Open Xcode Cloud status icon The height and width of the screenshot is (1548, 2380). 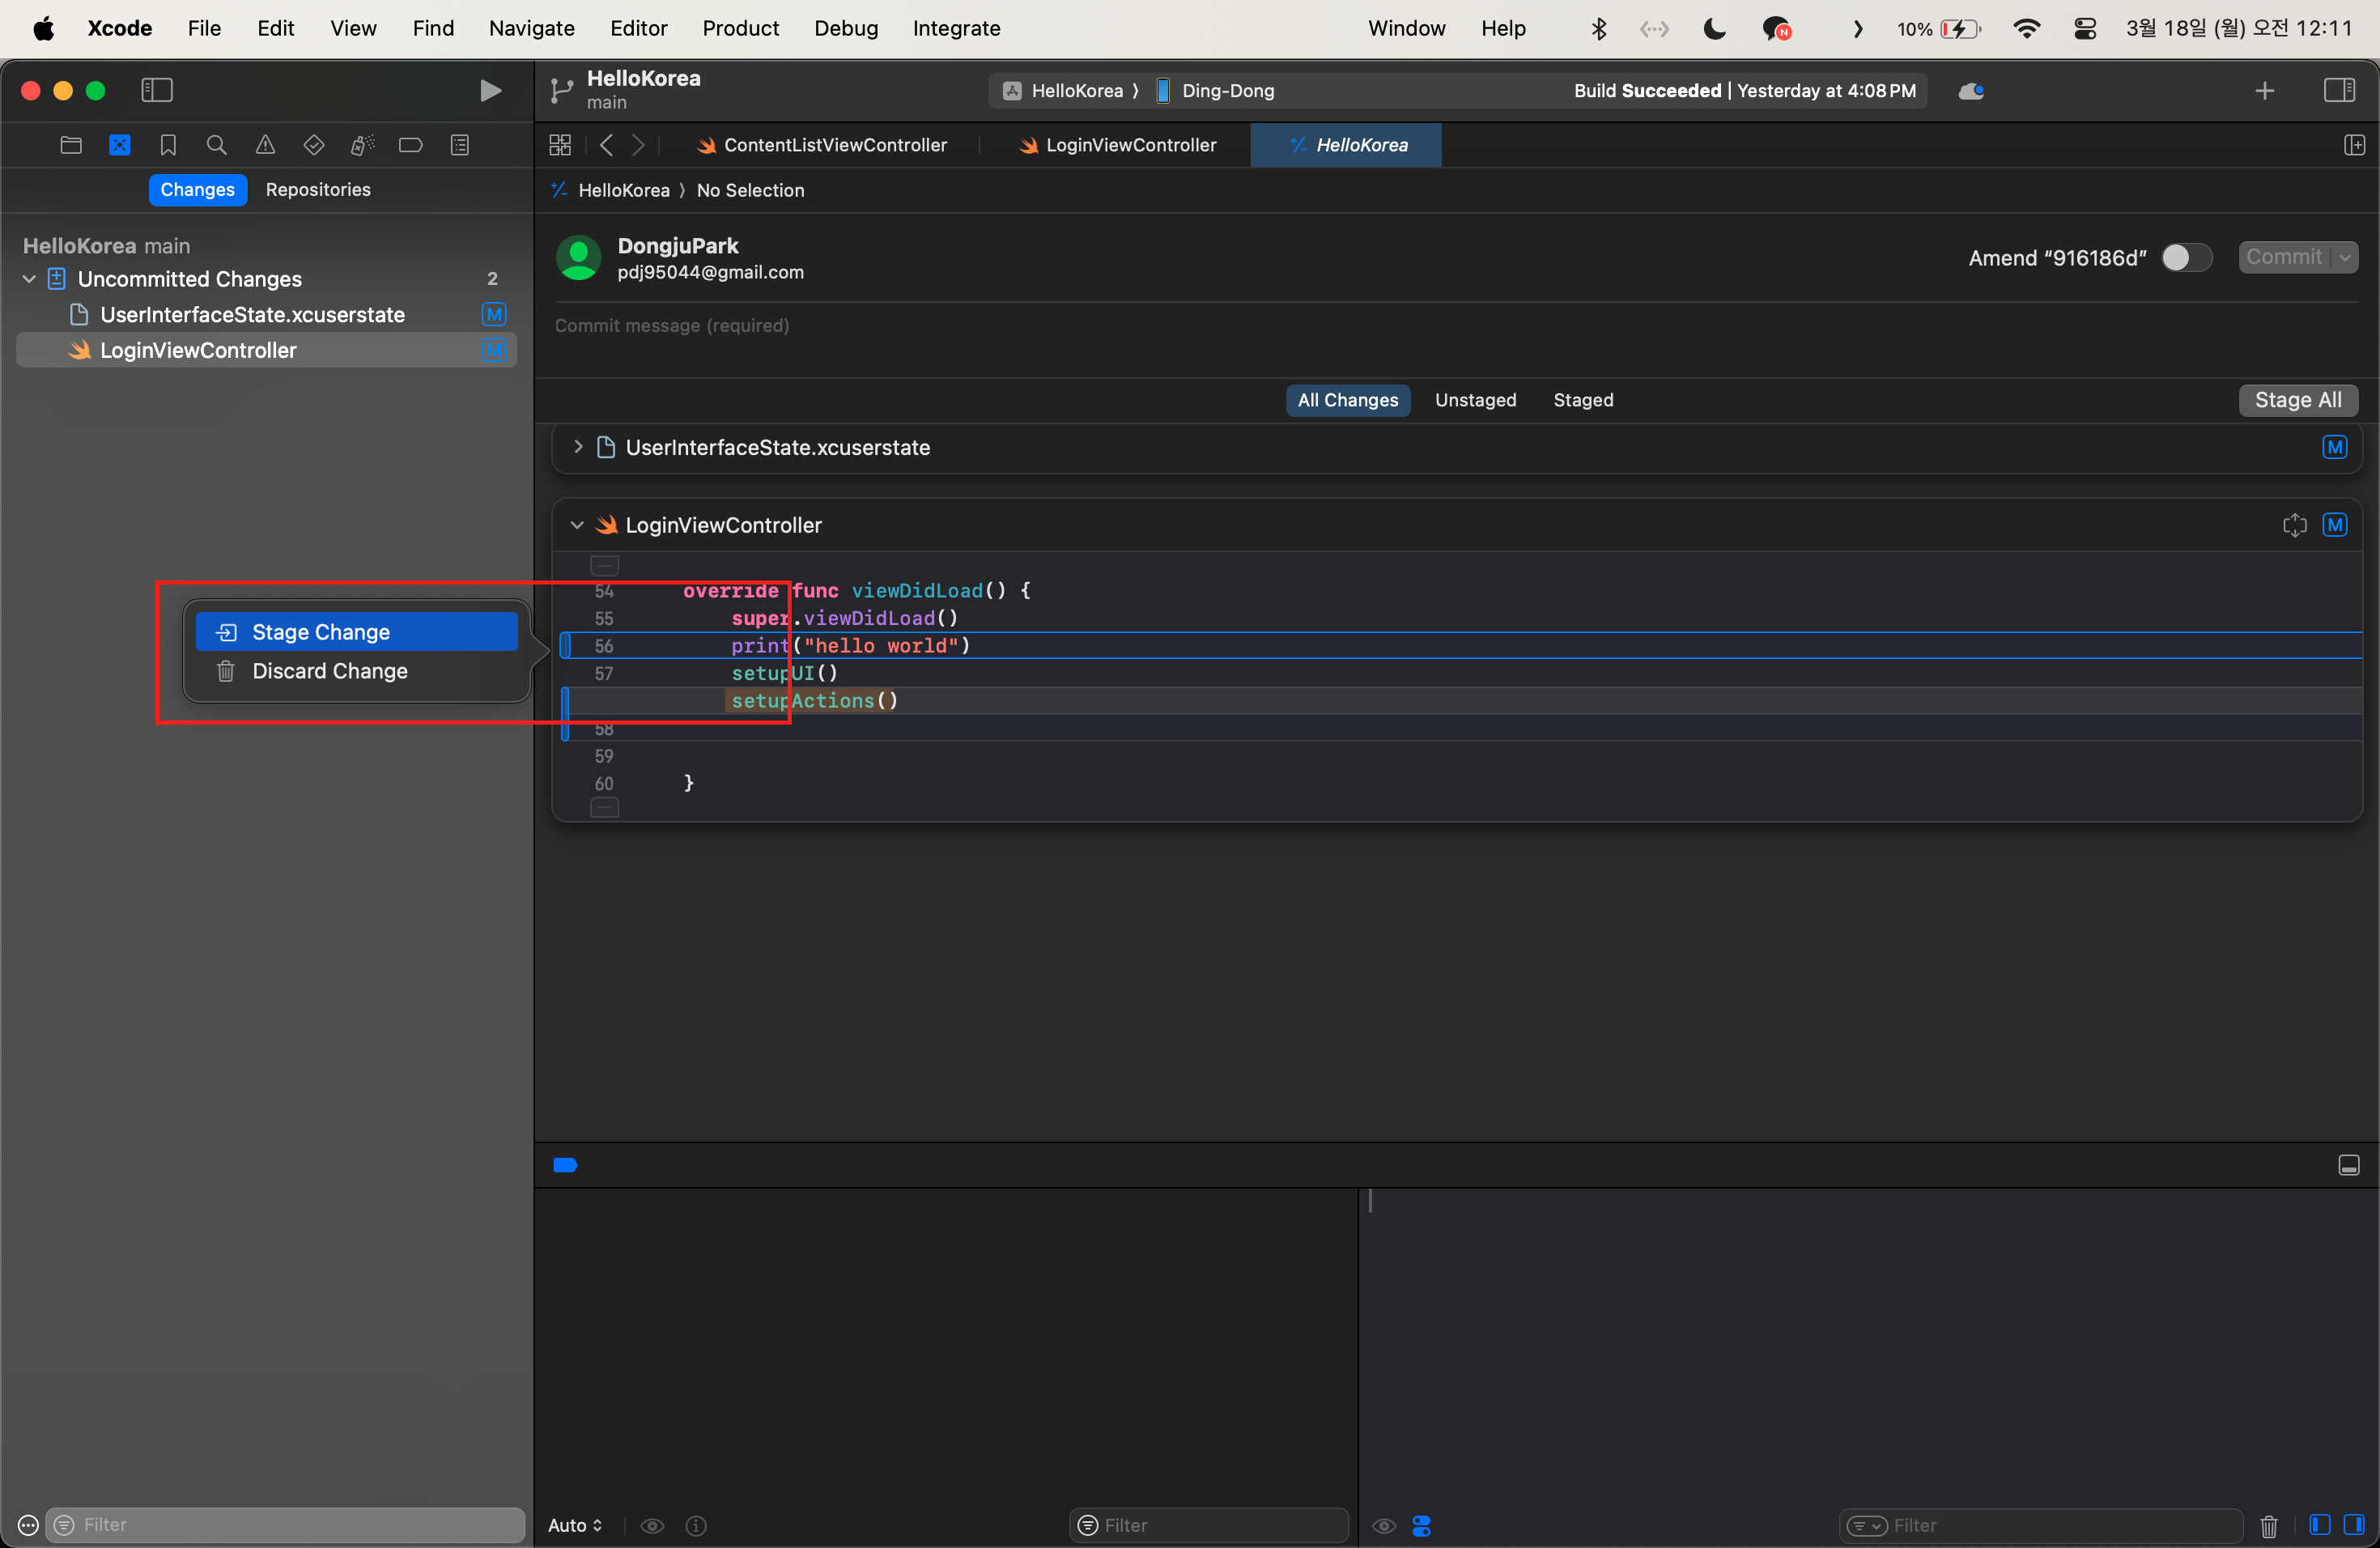coord(1971,91)
